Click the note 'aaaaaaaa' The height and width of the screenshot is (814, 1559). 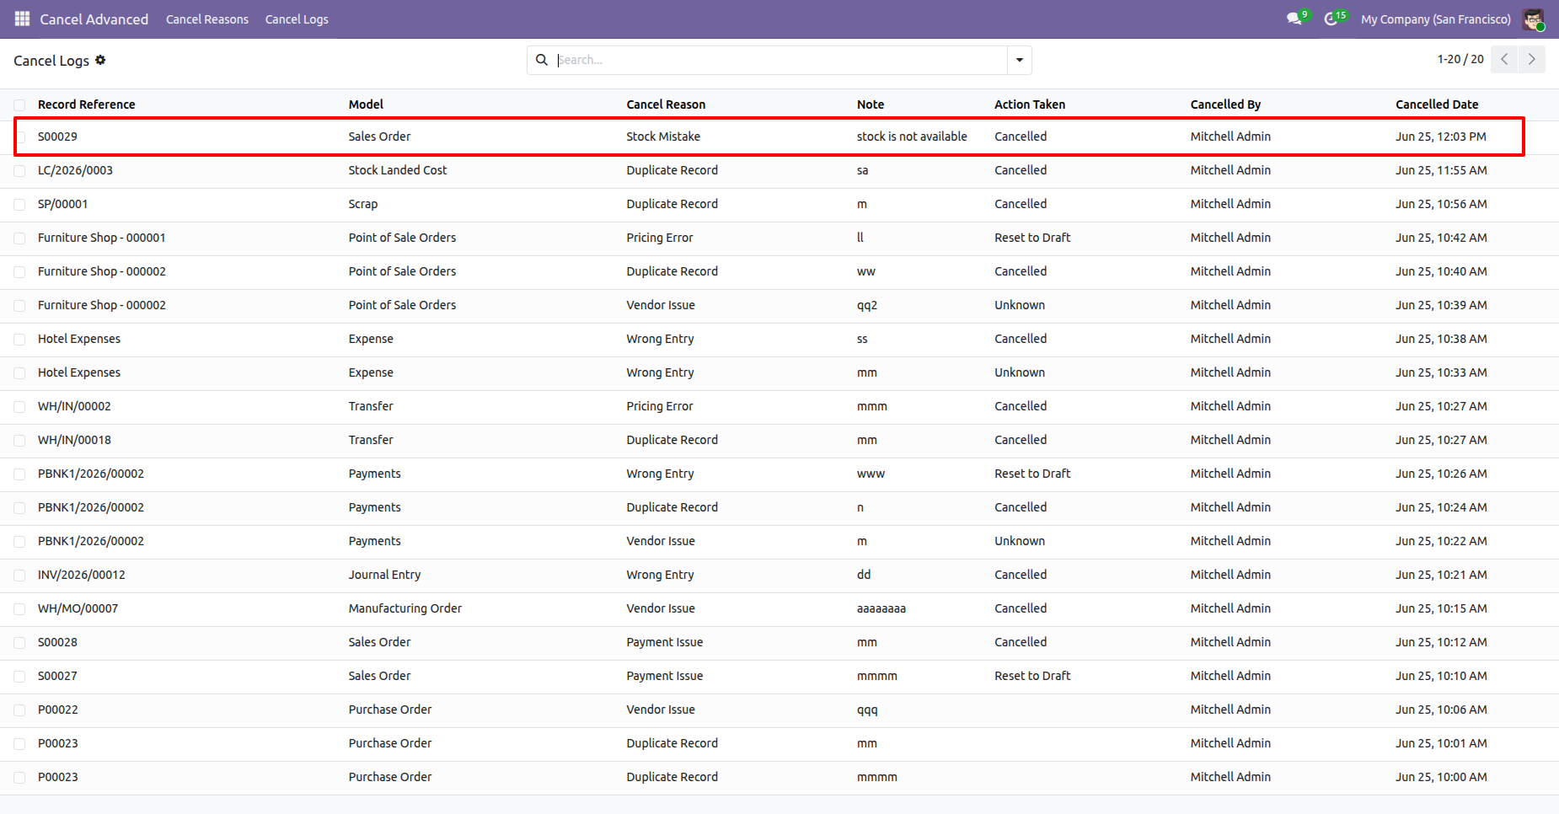point(881,608)
